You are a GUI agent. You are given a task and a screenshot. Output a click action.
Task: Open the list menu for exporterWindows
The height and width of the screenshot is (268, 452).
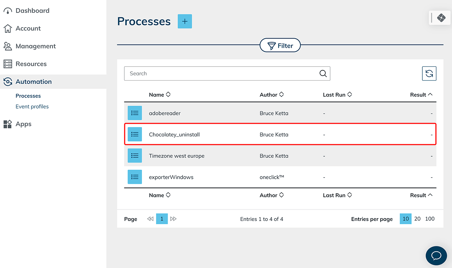click(135, 177)
